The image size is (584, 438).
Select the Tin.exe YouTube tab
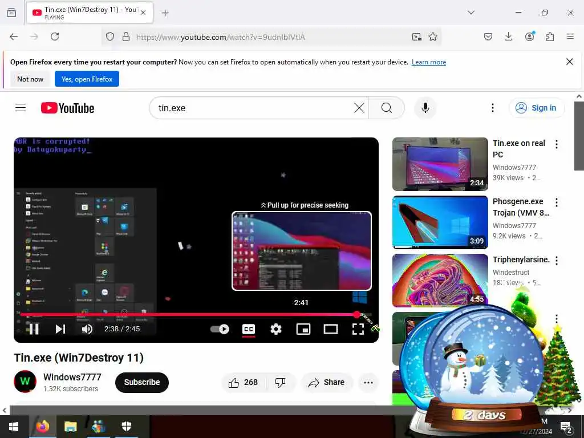(90, 13)
